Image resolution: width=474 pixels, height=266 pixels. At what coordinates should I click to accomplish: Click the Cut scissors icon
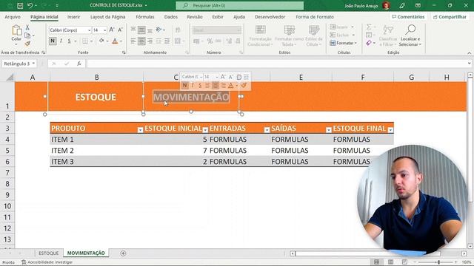[x=27, y=27]
